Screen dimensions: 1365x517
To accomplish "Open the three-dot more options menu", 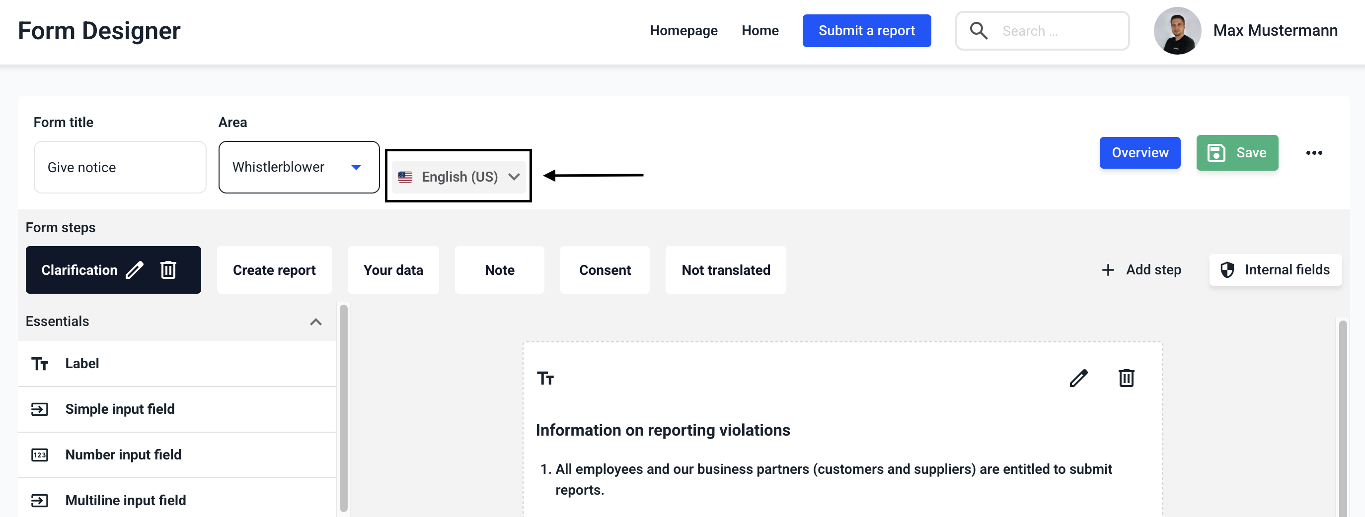I will (1314, 153).
